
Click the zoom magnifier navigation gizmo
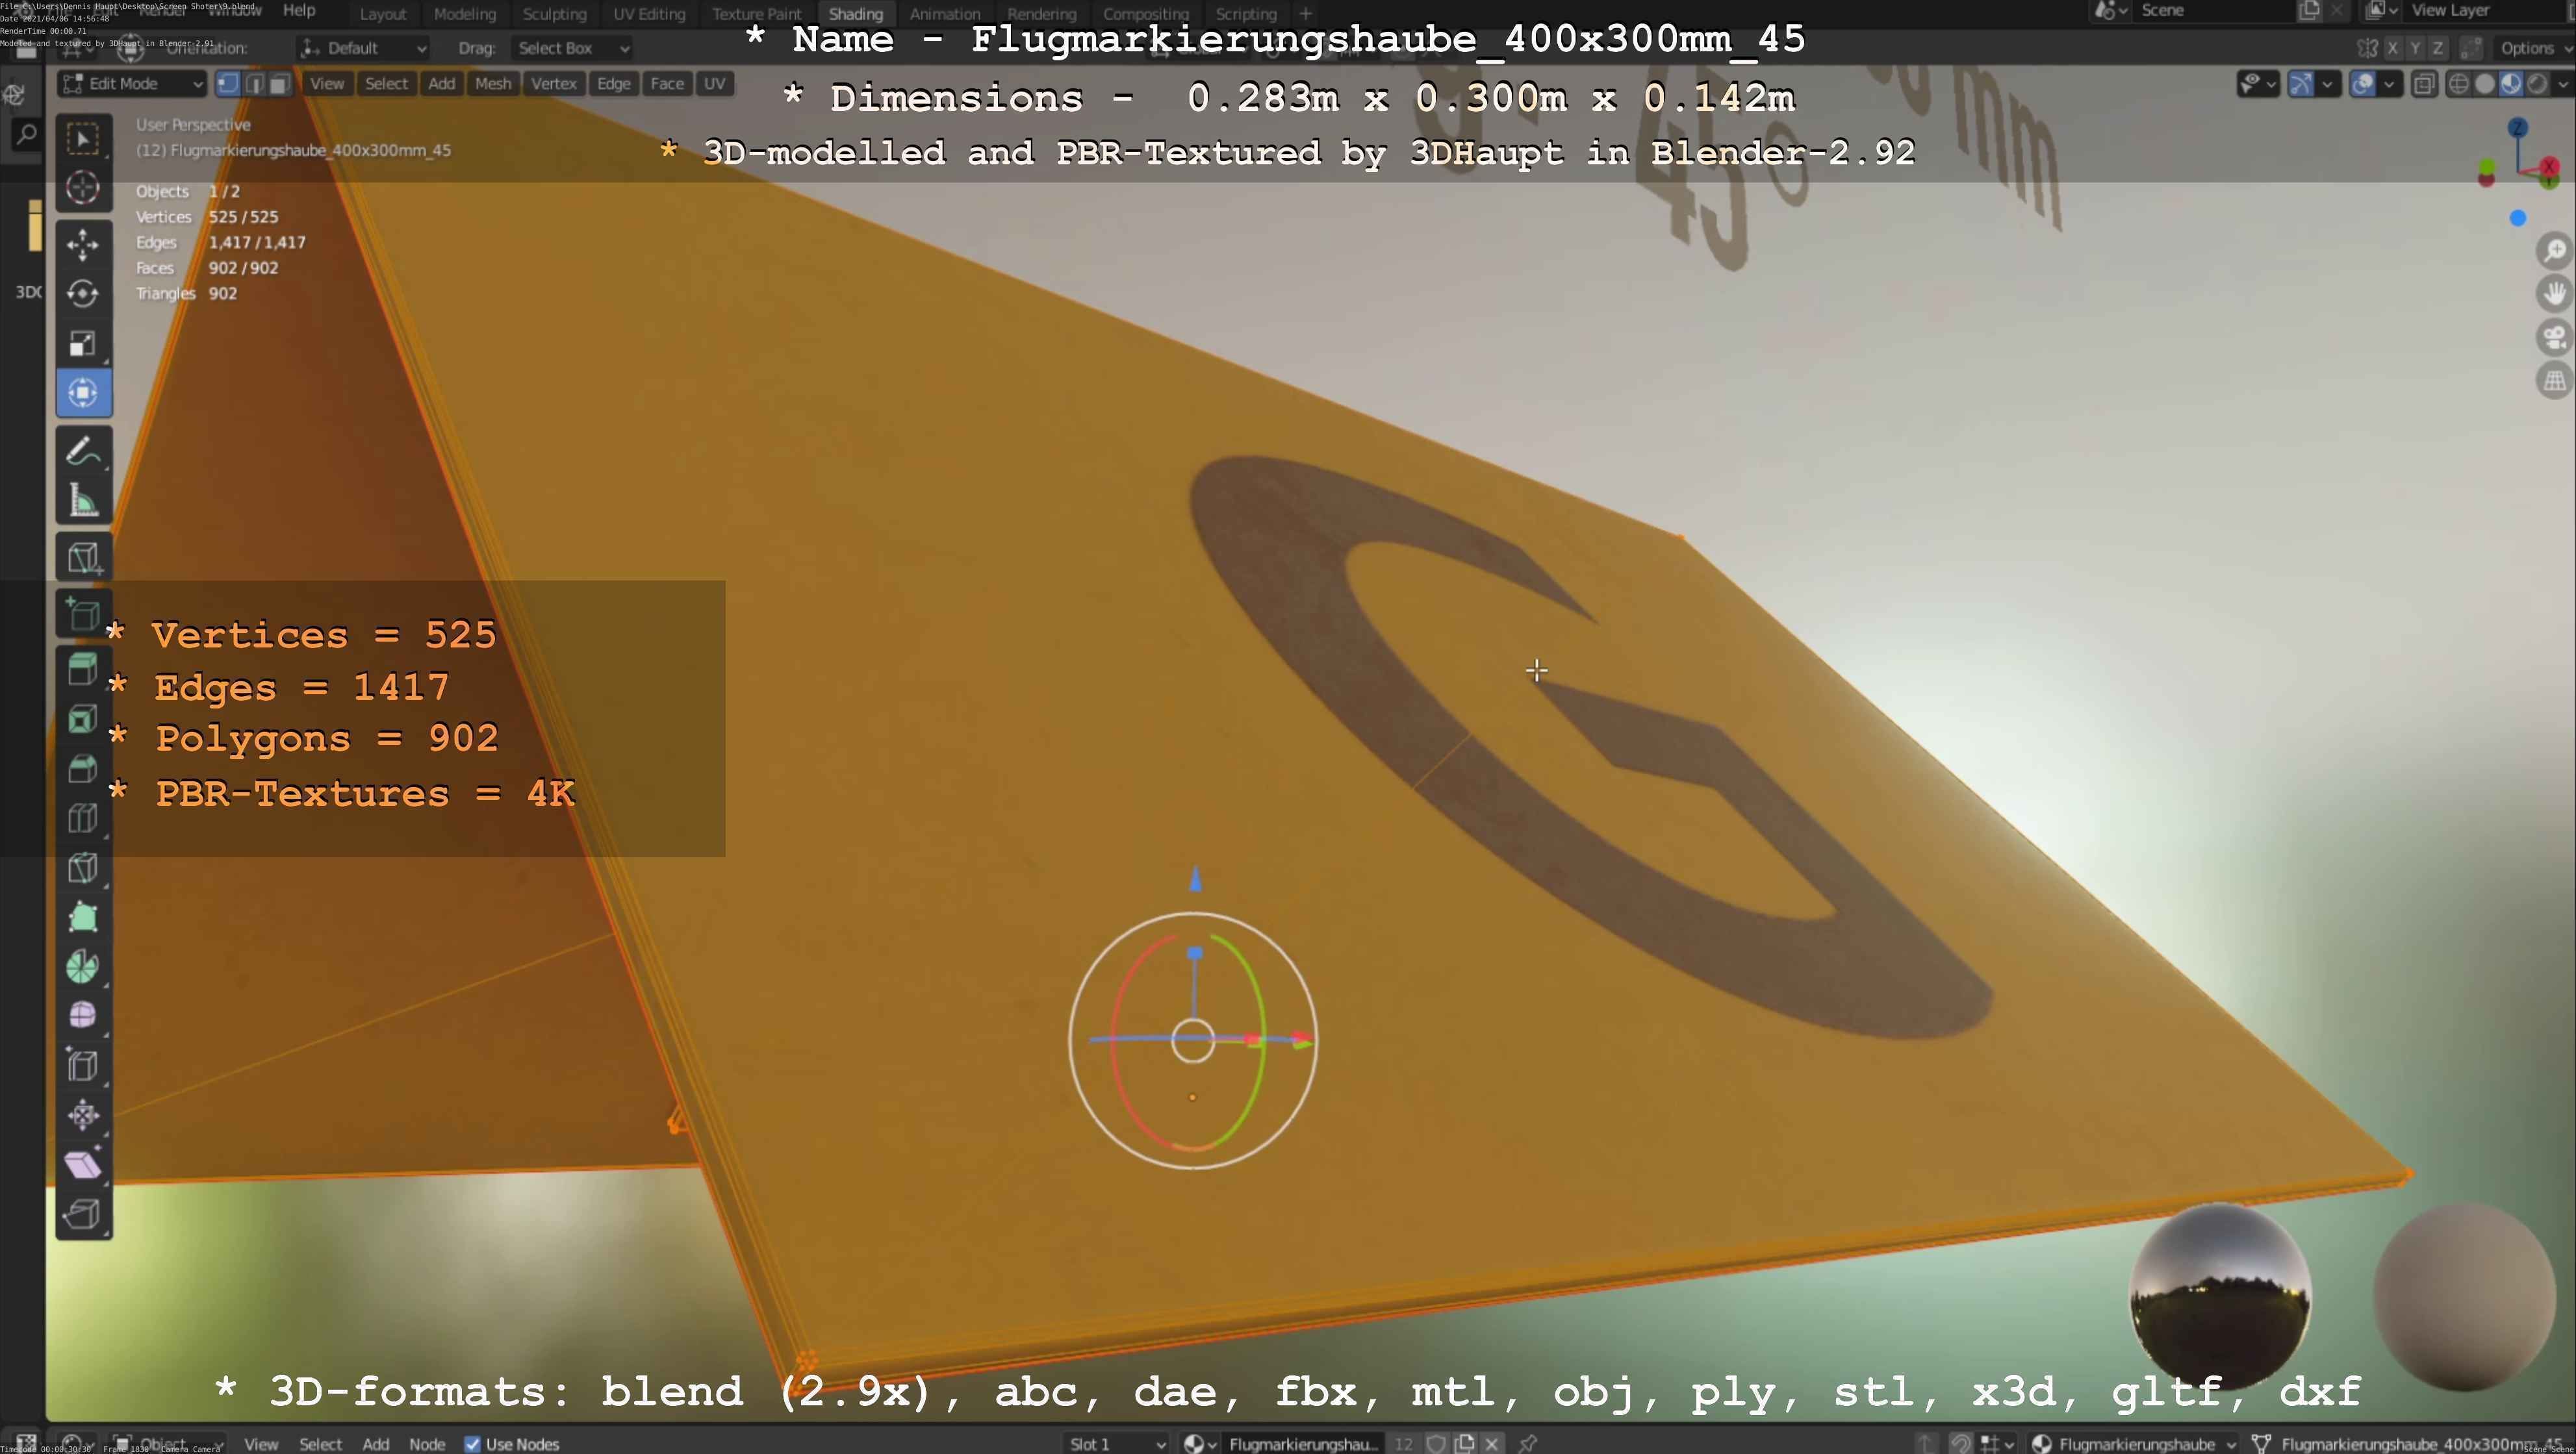coord(2555,250)
